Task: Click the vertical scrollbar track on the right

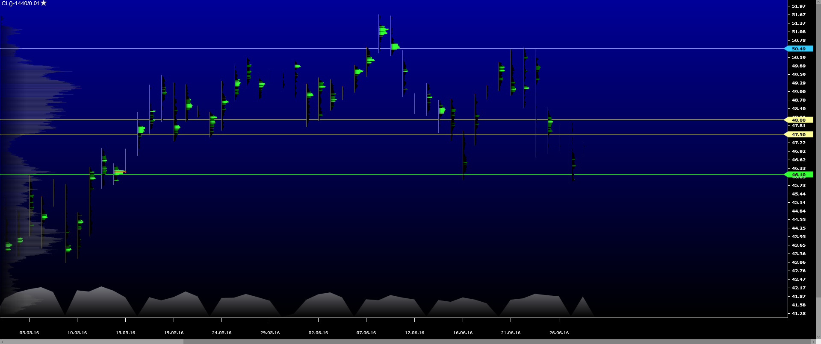Action: pyautogui.click(x=818, y=171)
